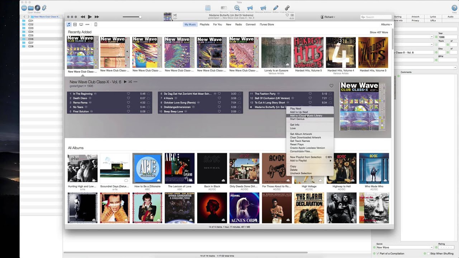
Task: Click heart icon on Death Disco row
Action: pyautogui.click(x=128, y=98)
